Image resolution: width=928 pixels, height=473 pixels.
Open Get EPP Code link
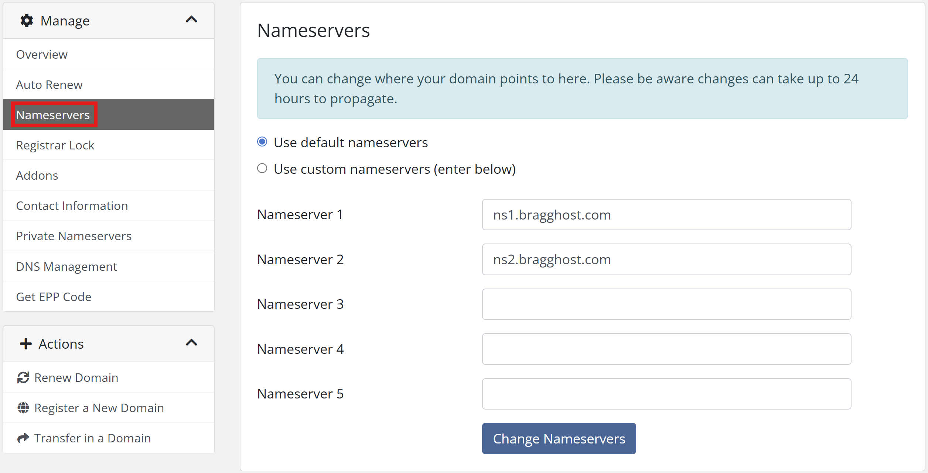[x=54, y=297]
